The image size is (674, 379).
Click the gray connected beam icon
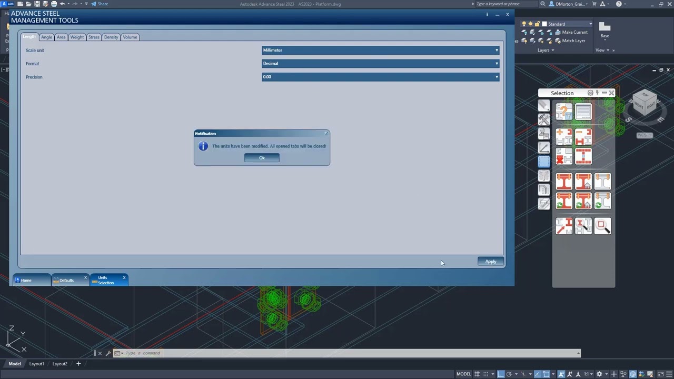603,182
